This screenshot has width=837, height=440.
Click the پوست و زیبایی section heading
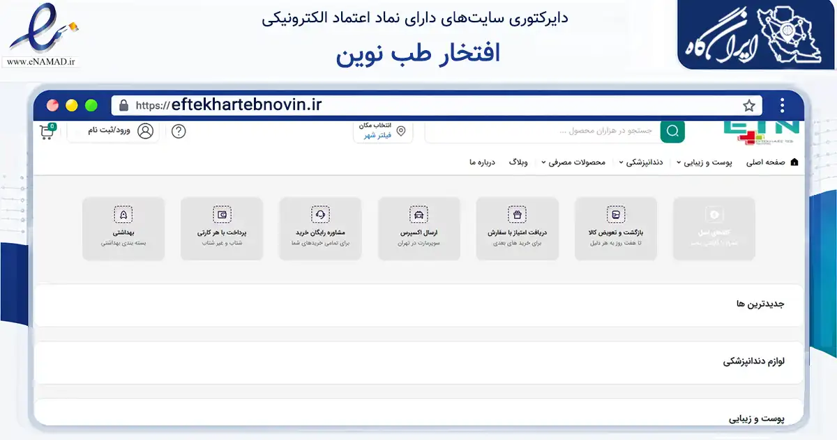(x=757, y=419)
